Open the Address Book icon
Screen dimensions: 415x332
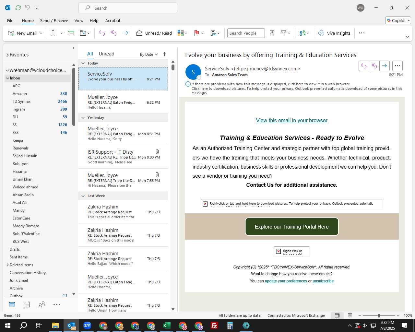point(272,33)
